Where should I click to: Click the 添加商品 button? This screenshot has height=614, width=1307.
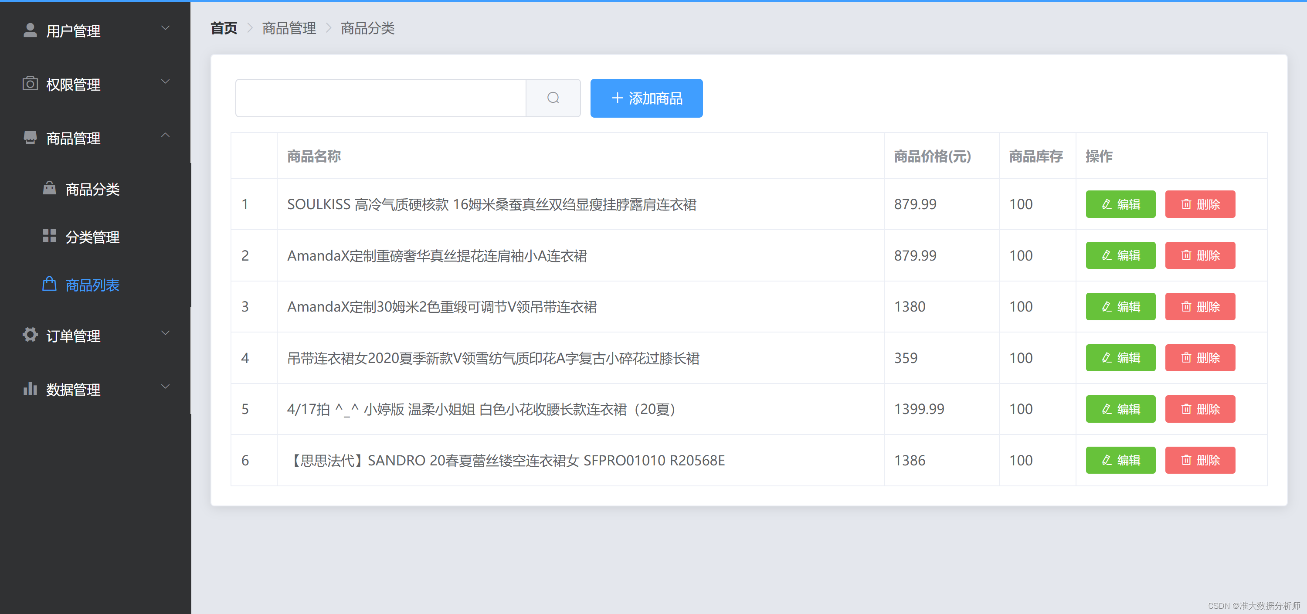(646, 98)
